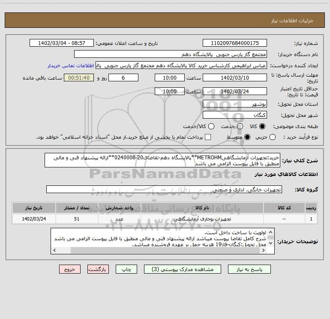Choose the متوسط purchase type radio
The height and width of the screenshot is (319, 330).
(x=247, y=137)
